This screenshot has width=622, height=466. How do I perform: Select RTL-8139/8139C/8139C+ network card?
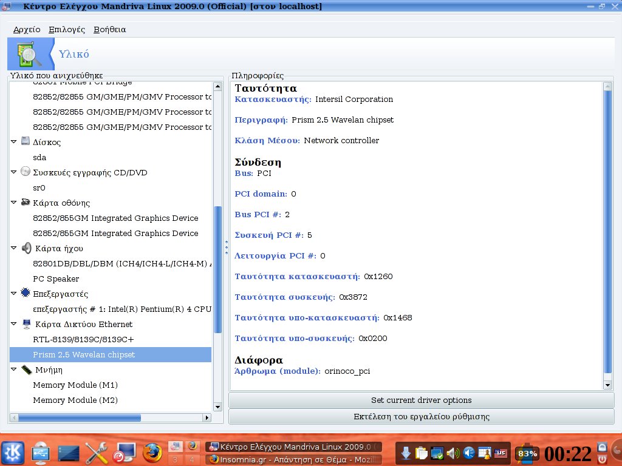point(83,340)
